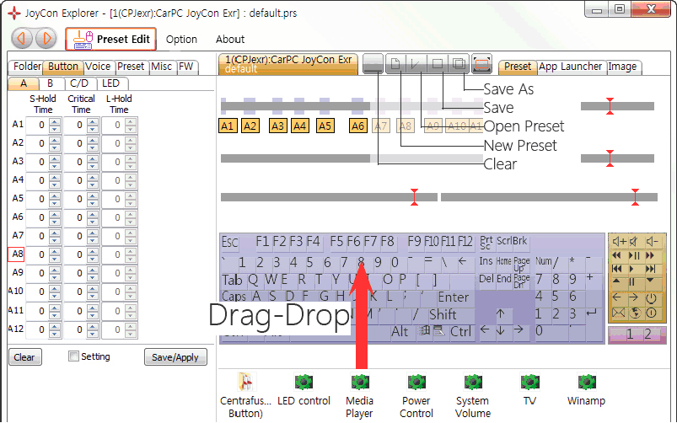The width and height of the screenshot is (677, 423).
Task: Click the Save/Apply button
Action: [175, 357]
